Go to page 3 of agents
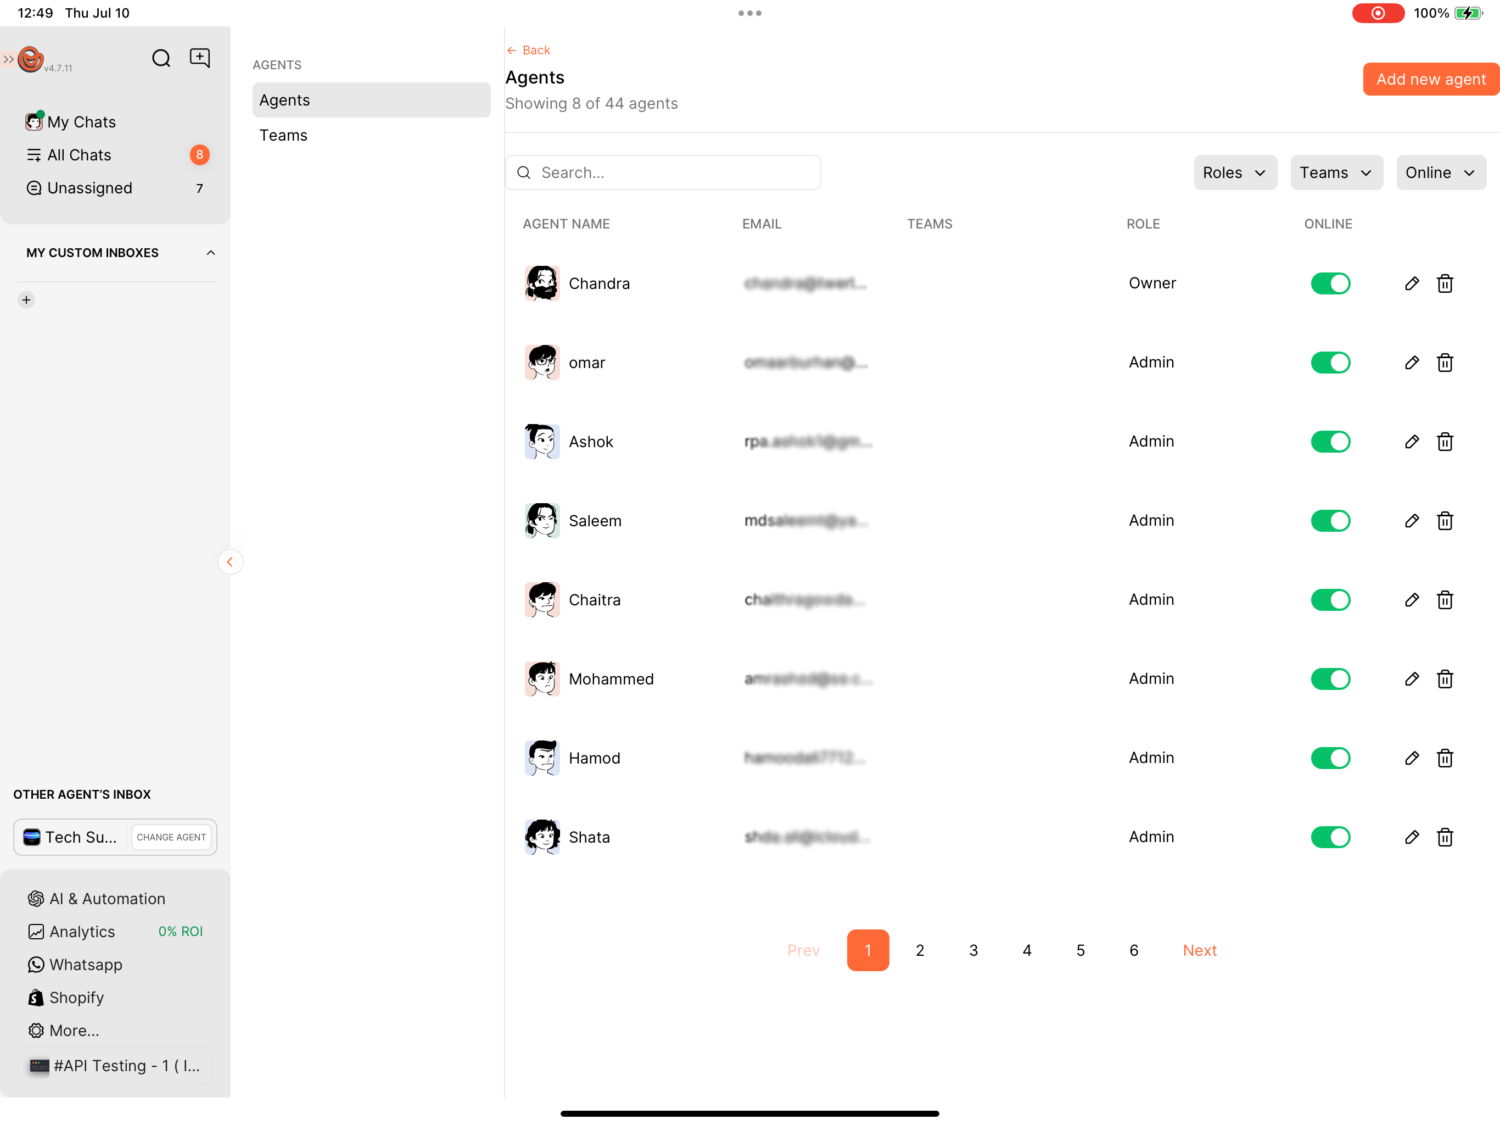1500x1125 pixels. pyautogui.click(x=973, y=950)
